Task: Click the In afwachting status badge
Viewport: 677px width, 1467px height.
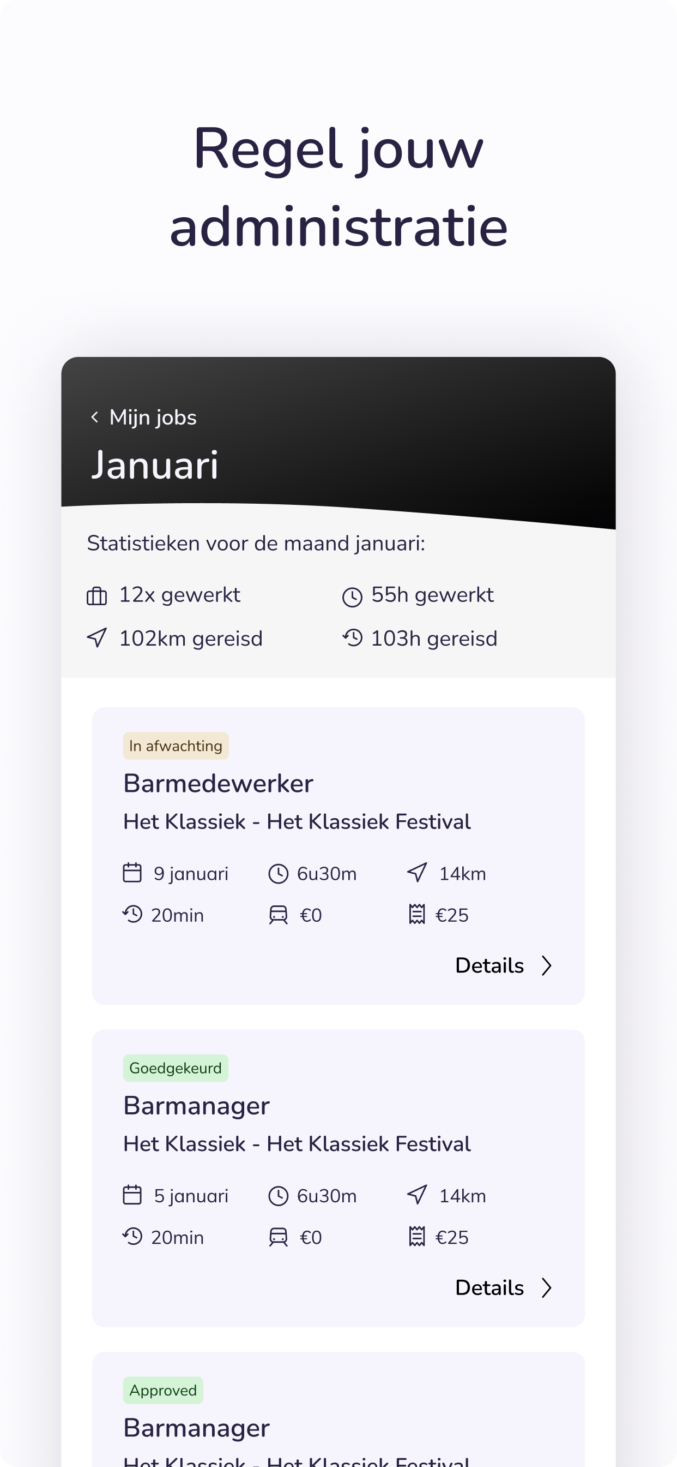Action: click(x=176, y=746)
